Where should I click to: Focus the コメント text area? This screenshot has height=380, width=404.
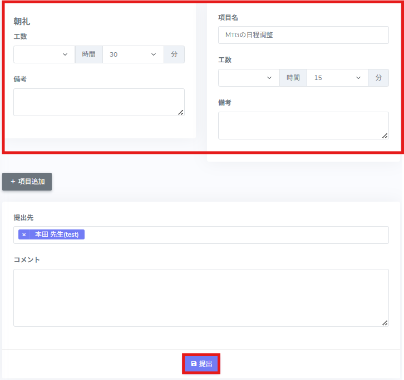(200, 297)
